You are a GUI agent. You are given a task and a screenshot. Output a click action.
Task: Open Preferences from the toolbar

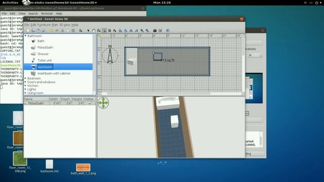coord(44,30)
